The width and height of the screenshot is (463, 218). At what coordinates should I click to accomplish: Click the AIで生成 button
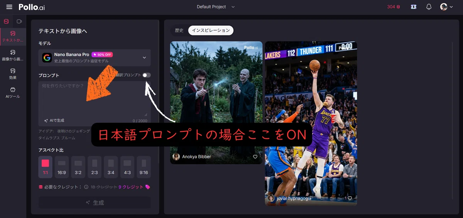tap(54, 121)
